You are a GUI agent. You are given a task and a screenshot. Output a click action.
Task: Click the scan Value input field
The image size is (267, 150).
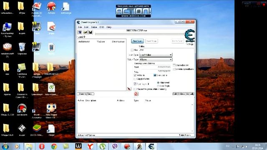point(166,50)
